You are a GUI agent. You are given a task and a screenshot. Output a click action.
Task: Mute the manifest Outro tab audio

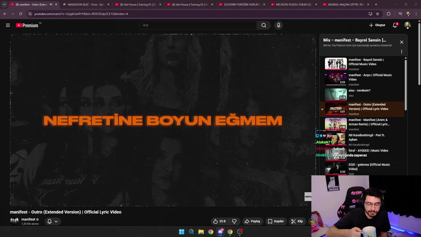click(51, 5)
